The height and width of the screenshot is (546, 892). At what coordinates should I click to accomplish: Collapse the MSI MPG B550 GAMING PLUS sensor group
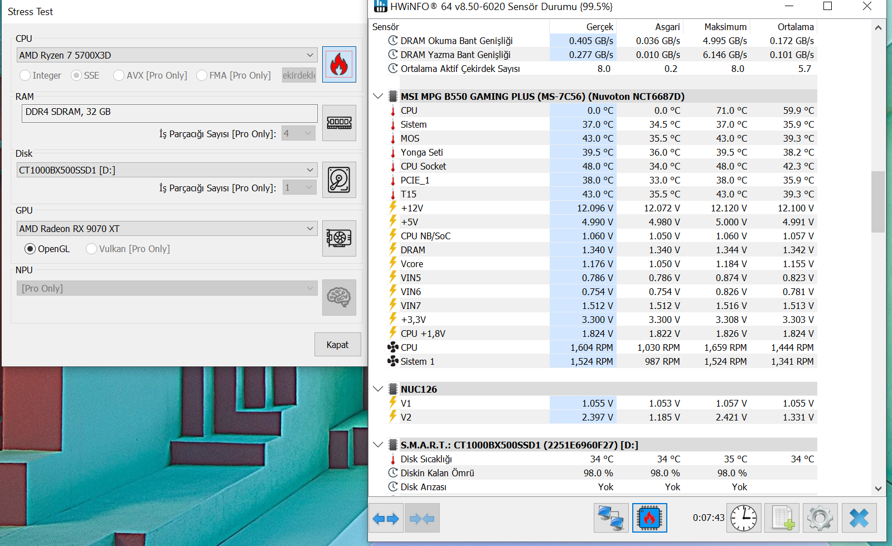click(x=378, y=96)
